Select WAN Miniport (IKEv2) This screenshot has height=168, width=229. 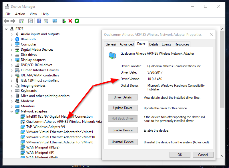tap(43, 147)
